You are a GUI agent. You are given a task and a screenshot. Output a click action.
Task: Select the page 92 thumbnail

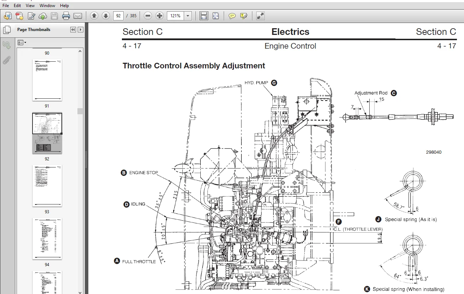click(x=47, y=133)
